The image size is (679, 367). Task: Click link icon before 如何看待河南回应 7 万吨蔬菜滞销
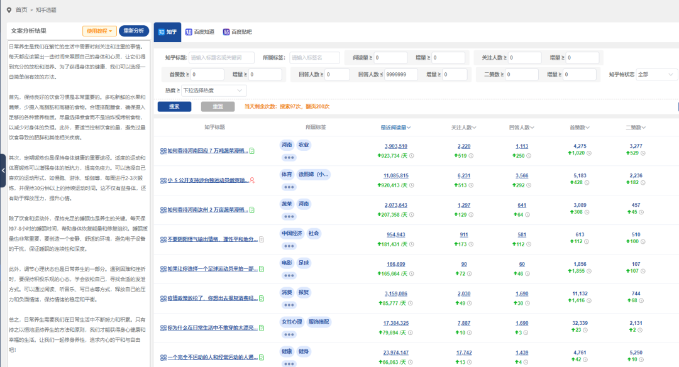point(163,151)
